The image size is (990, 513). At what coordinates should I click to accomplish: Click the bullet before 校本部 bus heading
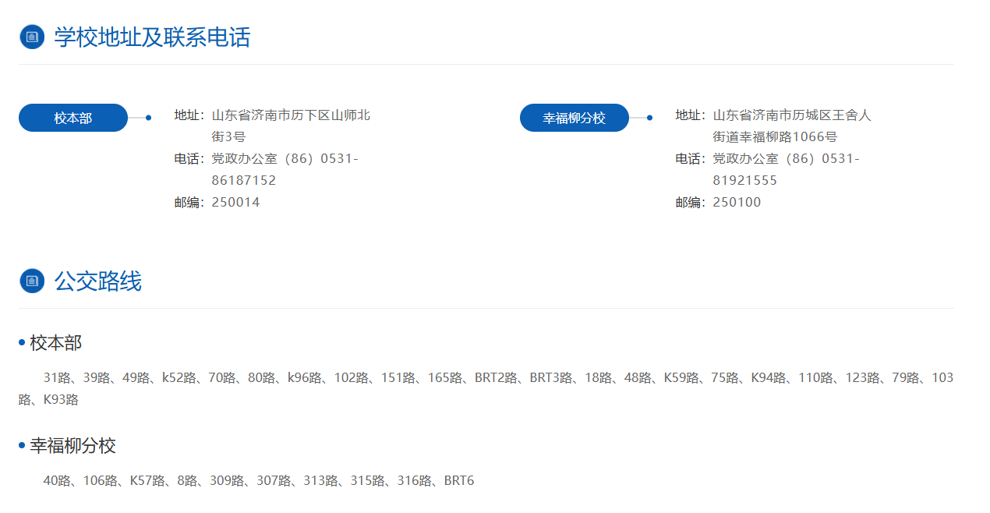22,343
